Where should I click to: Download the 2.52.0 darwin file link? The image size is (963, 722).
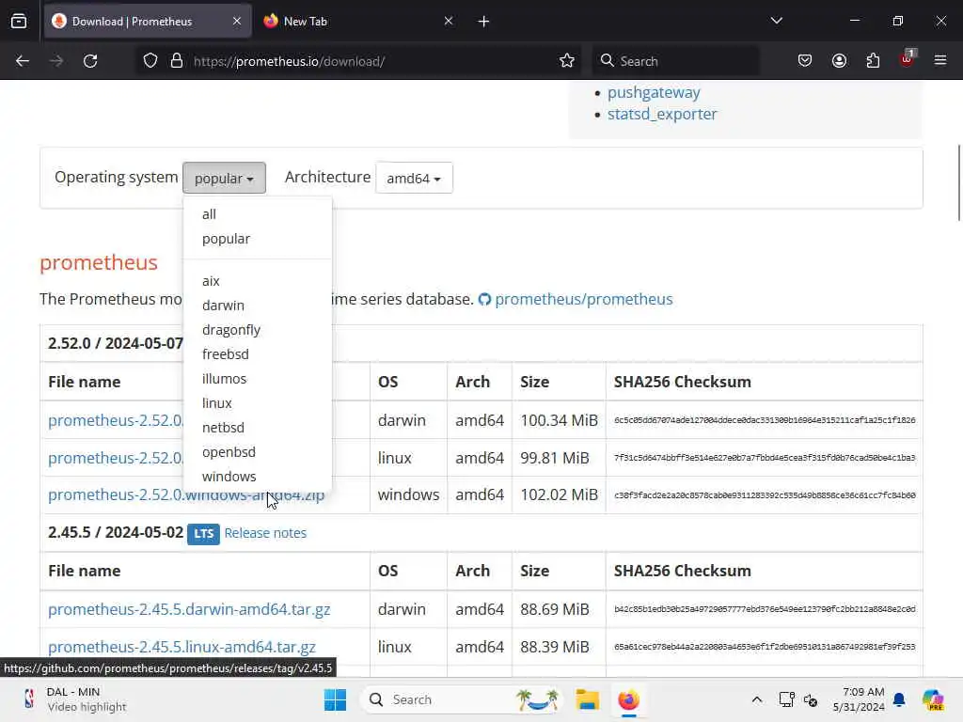click(116, 420)
